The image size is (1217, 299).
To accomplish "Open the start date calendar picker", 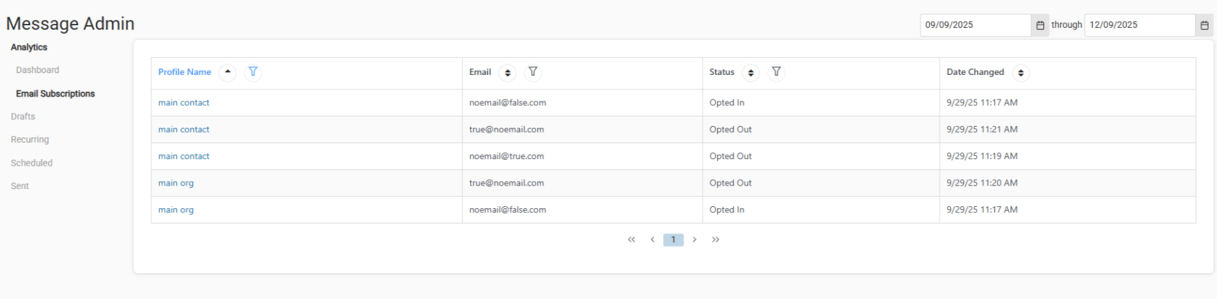I will click(1040, 25).
